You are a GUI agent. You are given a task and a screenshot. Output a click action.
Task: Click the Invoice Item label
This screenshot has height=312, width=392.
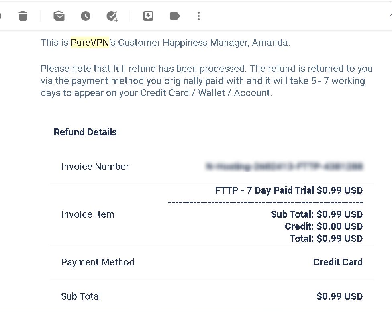pos(88,214)
